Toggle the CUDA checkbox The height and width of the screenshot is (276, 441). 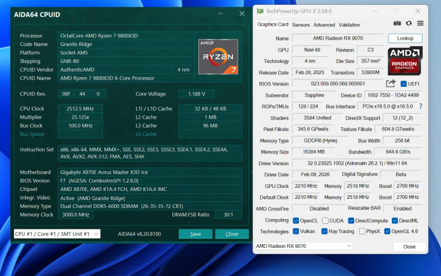pos(324,220)
